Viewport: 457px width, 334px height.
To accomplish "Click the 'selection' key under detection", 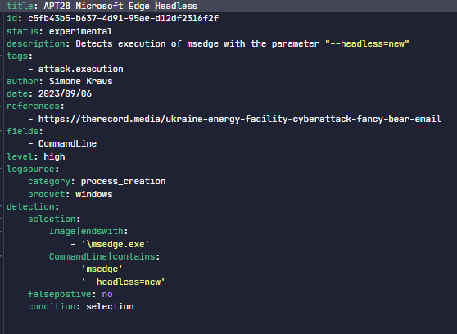I will 52,219.
